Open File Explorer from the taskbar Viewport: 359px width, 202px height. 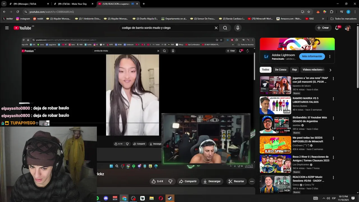[x=151, y=198]
